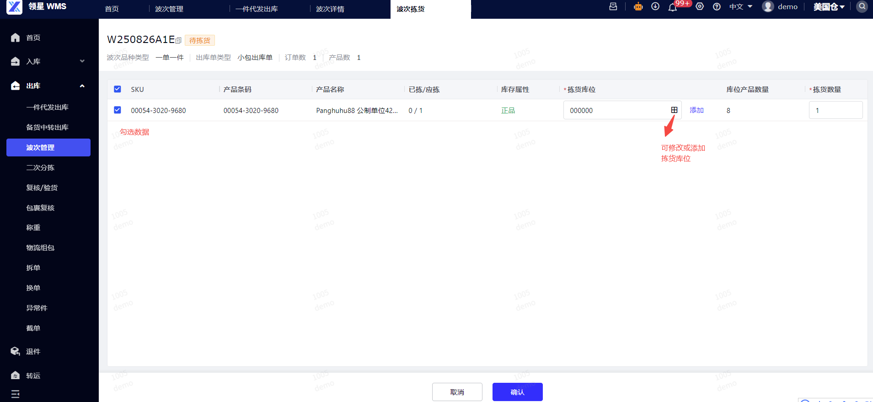Click the 领星 WMS logo icon
Viewport: 873px width, 402px height.
(15, 7)
